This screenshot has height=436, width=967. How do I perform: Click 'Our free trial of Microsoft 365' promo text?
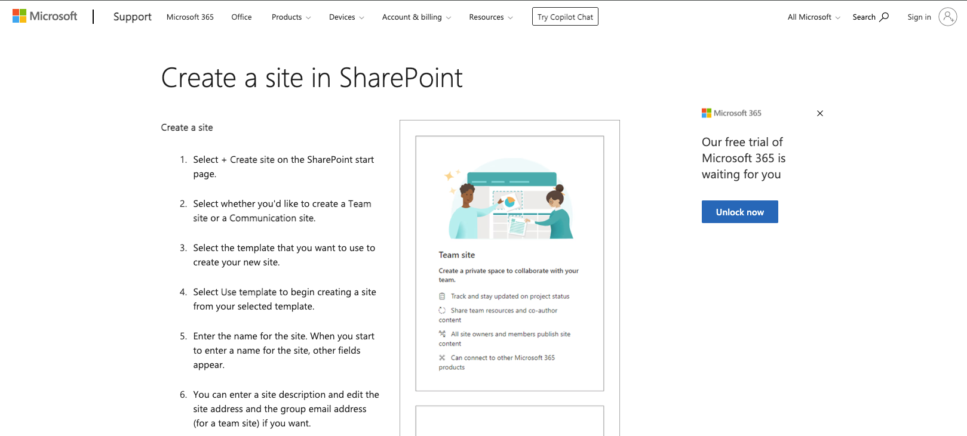(x=744, y=158)
